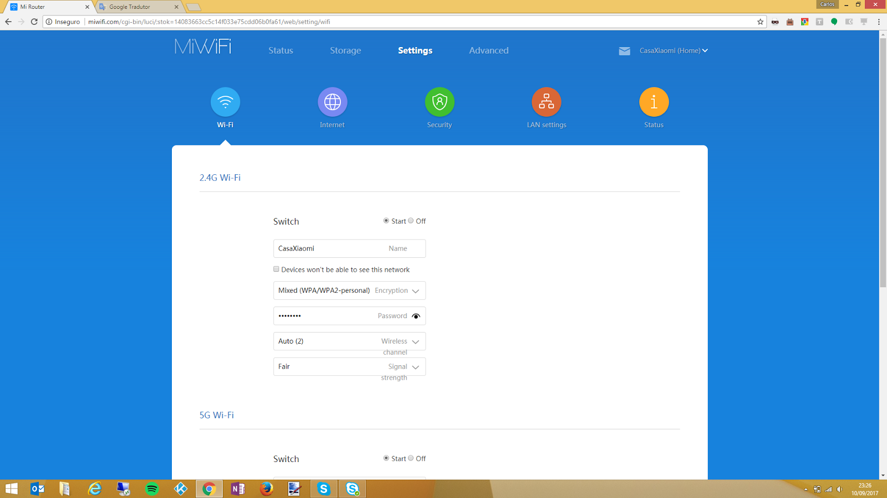
Task: Click the green Hangouts extension icon
Action: [834, 22]
